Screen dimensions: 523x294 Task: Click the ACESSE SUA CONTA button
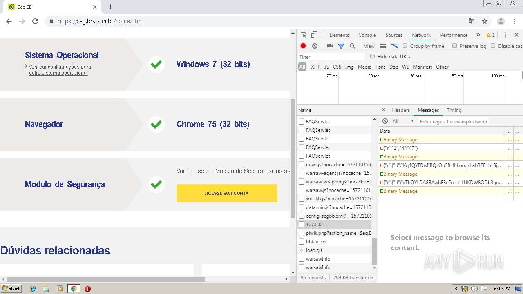point(227,193)
